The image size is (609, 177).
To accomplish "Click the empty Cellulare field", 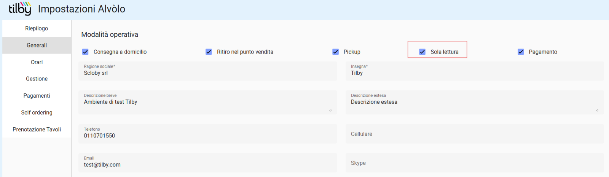I will 475,134.
